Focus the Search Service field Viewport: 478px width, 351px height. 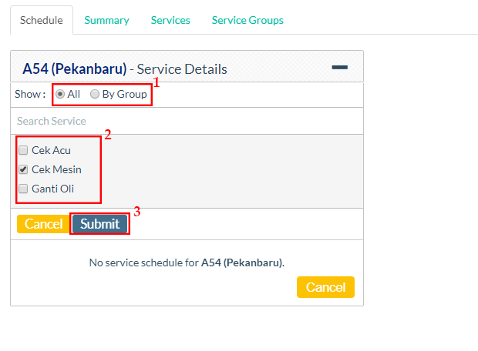click(x=187, y=121)
